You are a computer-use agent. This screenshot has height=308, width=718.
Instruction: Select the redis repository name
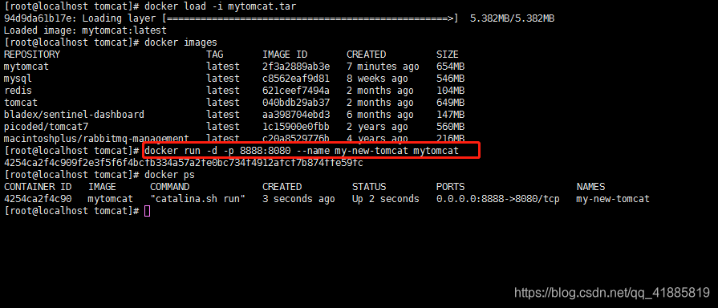tap(18, 90)
